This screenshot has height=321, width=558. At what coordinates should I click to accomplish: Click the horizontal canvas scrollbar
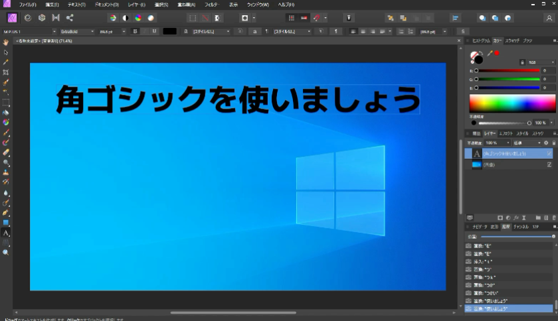click(x=233, y=313)
